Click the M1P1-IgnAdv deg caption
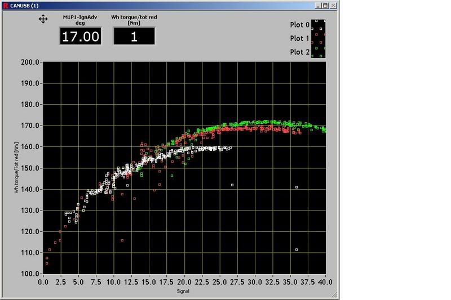 [81, 20]
